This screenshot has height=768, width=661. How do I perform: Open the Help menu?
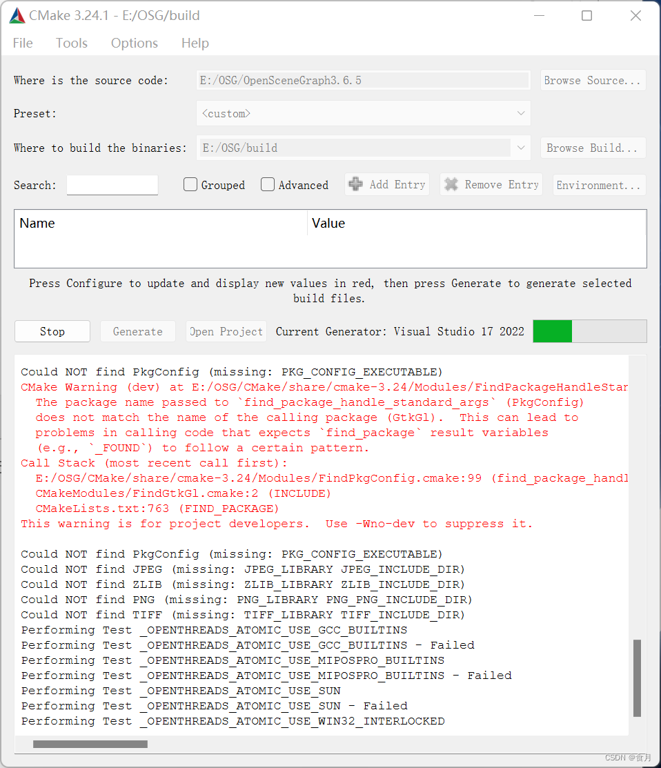pyautogui.click(x=195, y=43)
